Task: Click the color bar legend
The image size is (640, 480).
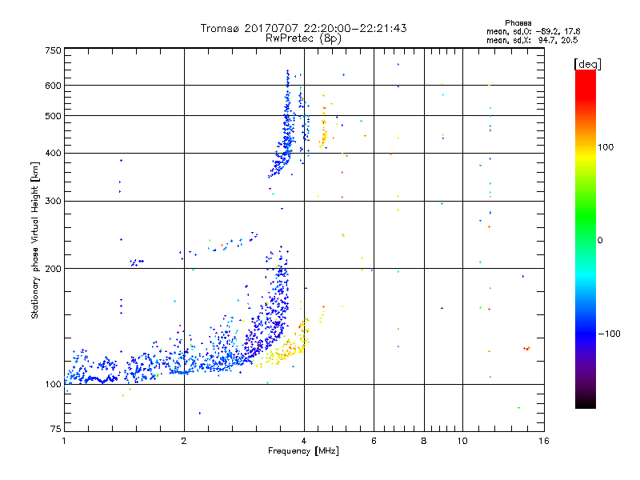Action: 586,238
